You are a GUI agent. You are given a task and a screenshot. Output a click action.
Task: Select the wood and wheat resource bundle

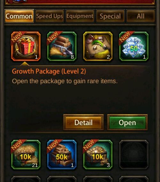click(62, 46)
